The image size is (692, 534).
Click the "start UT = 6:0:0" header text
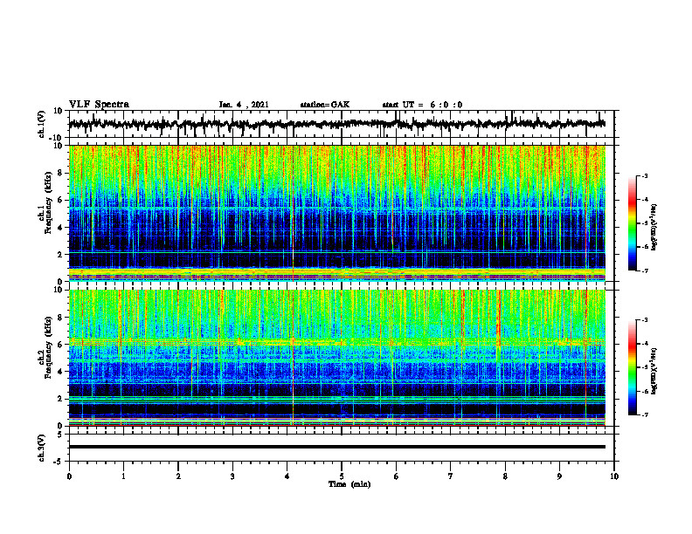[422, 105]
